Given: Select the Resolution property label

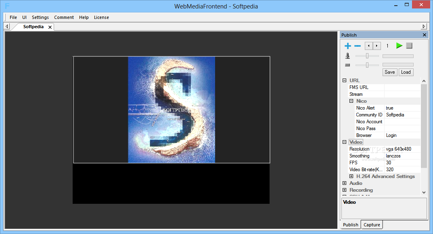Looking at the screenshot, I should 359,149.
